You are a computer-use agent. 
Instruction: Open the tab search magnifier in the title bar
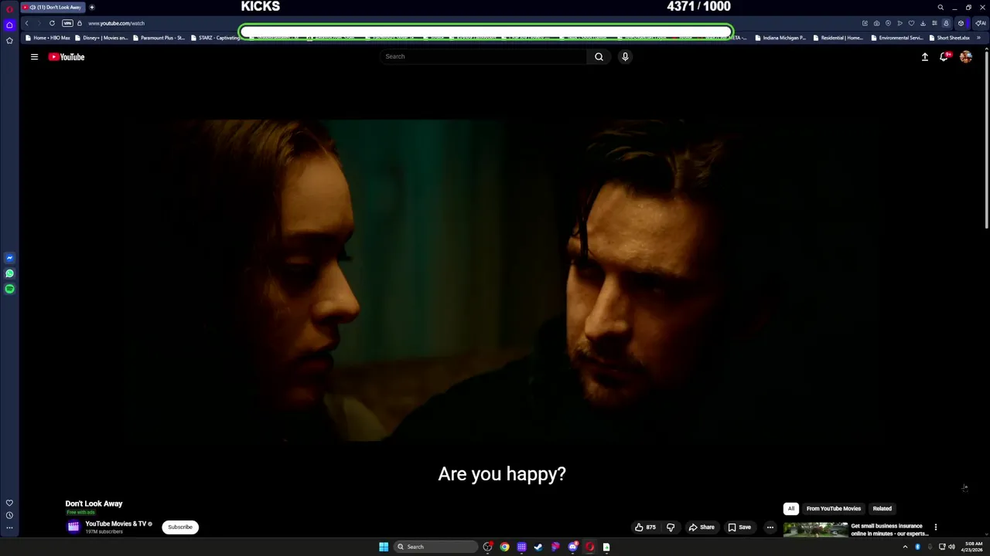click(940, 7)
